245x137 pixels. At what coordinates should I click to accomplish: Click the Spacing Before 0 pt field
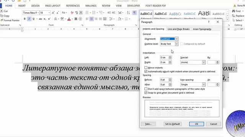pos(164,80)
